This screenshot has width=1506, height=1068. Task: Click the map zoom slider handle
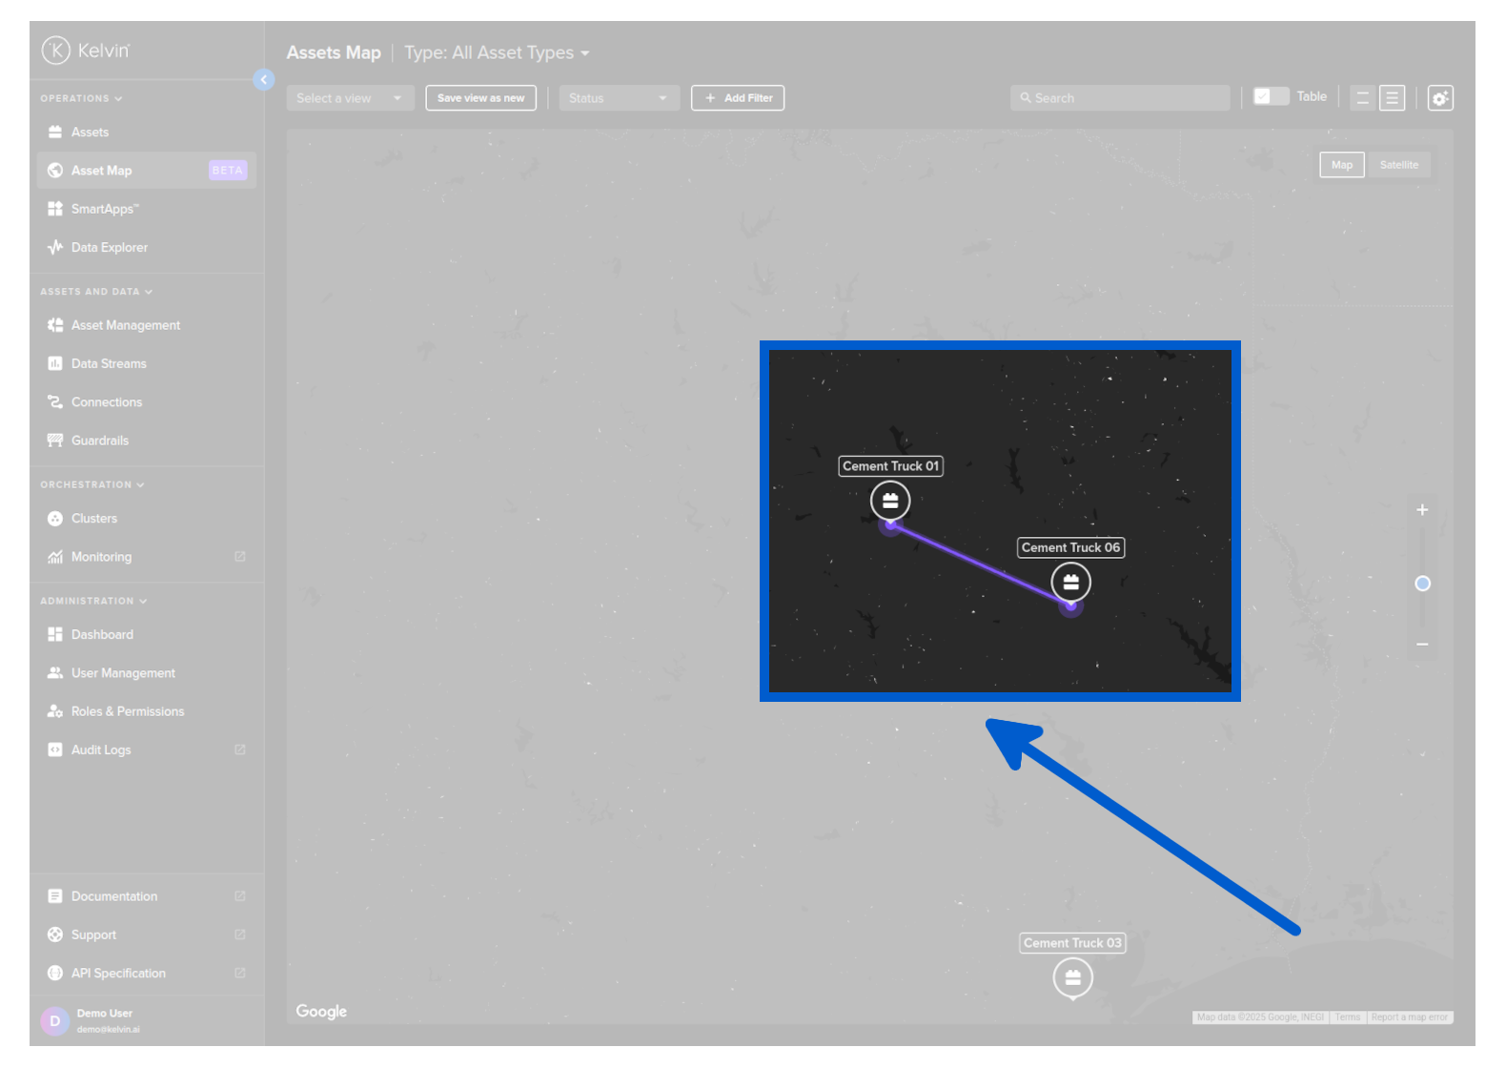pos(1422,584)
